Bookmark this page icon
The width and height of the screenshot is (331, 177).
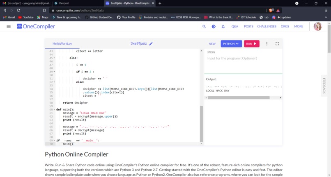pyautogui.click(x=44, y=10)
